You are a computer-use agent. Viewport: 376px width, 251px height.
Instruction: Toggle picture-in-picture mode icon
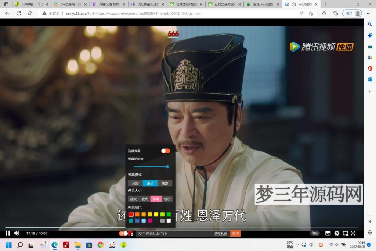[345, 233]
